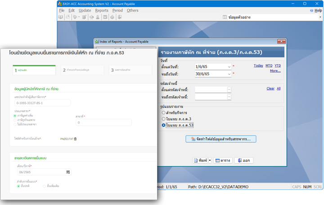
Task: Click the balance scale toolbar icon
Action: (x=91, y=17)
